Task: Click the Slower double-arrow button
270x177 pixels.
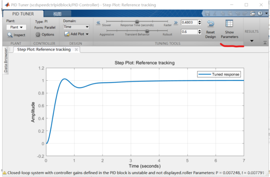Action: pos(98,22)
